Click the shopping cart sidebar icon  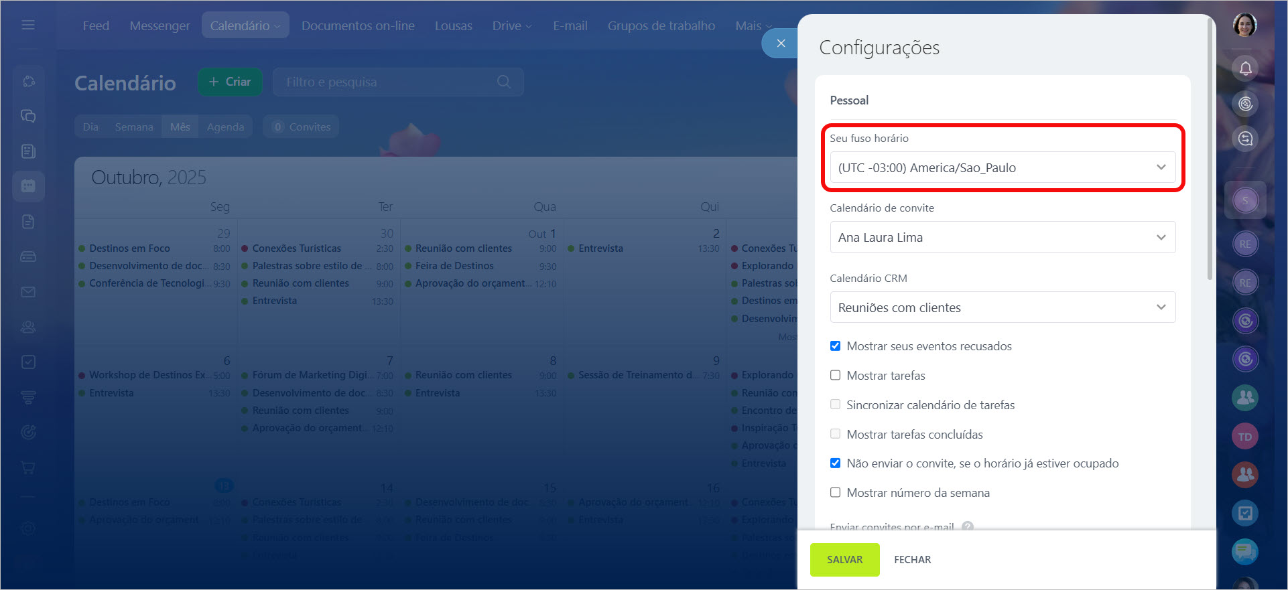point(28,467)
